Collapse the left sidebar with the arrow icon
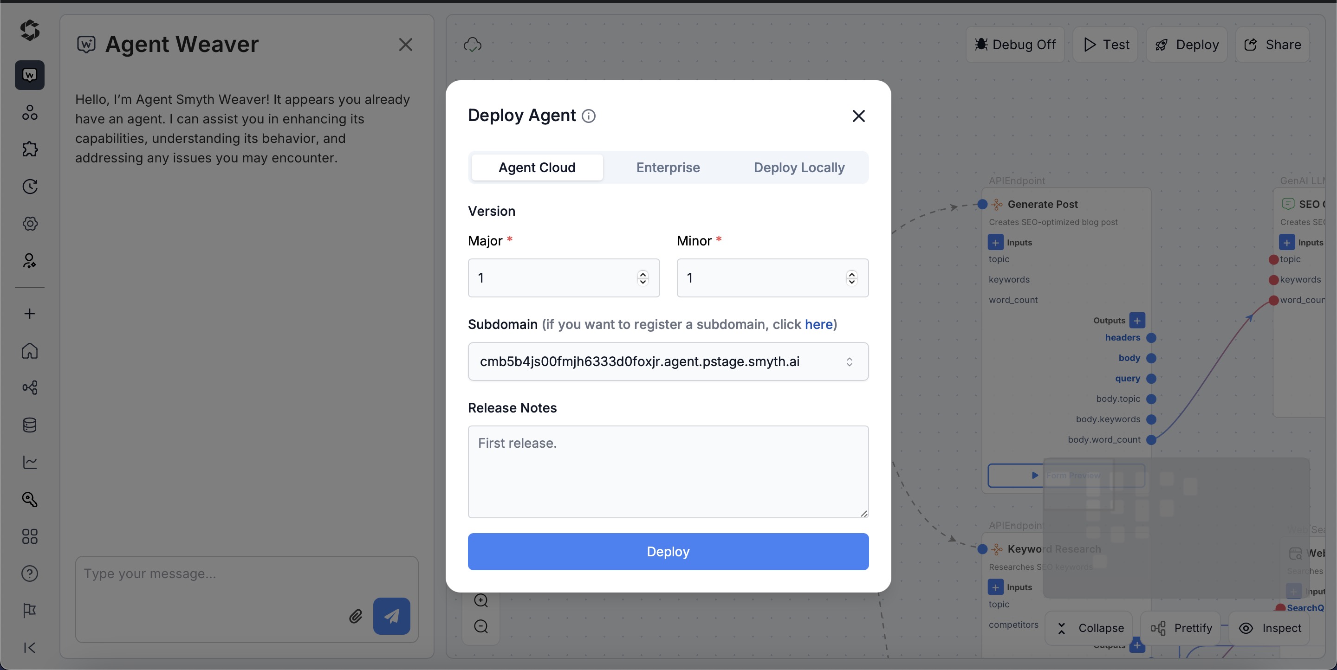 (x=30, y=648)
